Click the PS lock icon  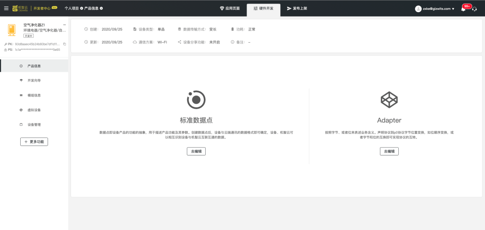pyautogui.click(x=5, y=49)
